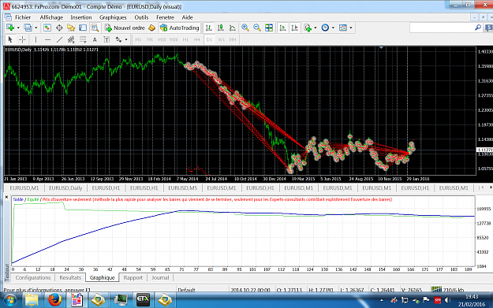Select the equidistant channel tool

71,39
